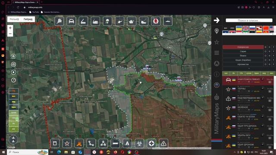Click the fire explosion icon in bottom toolbar
Image resolution: width=276 pixels, height=155 pixels.
tap(79, 143)
